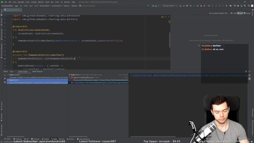Image resolution: width=254 pixels, height=143 pixels.
Task: Click the pin icon in Build panel
Action: [x=5, y=79]
